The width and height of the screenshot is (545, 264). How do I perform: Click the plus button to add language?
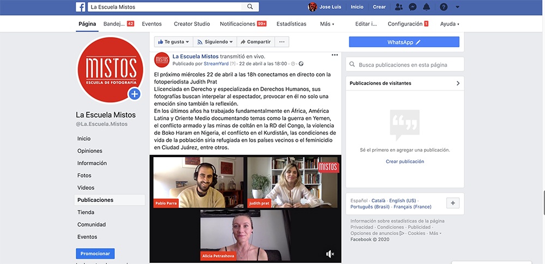453,203
